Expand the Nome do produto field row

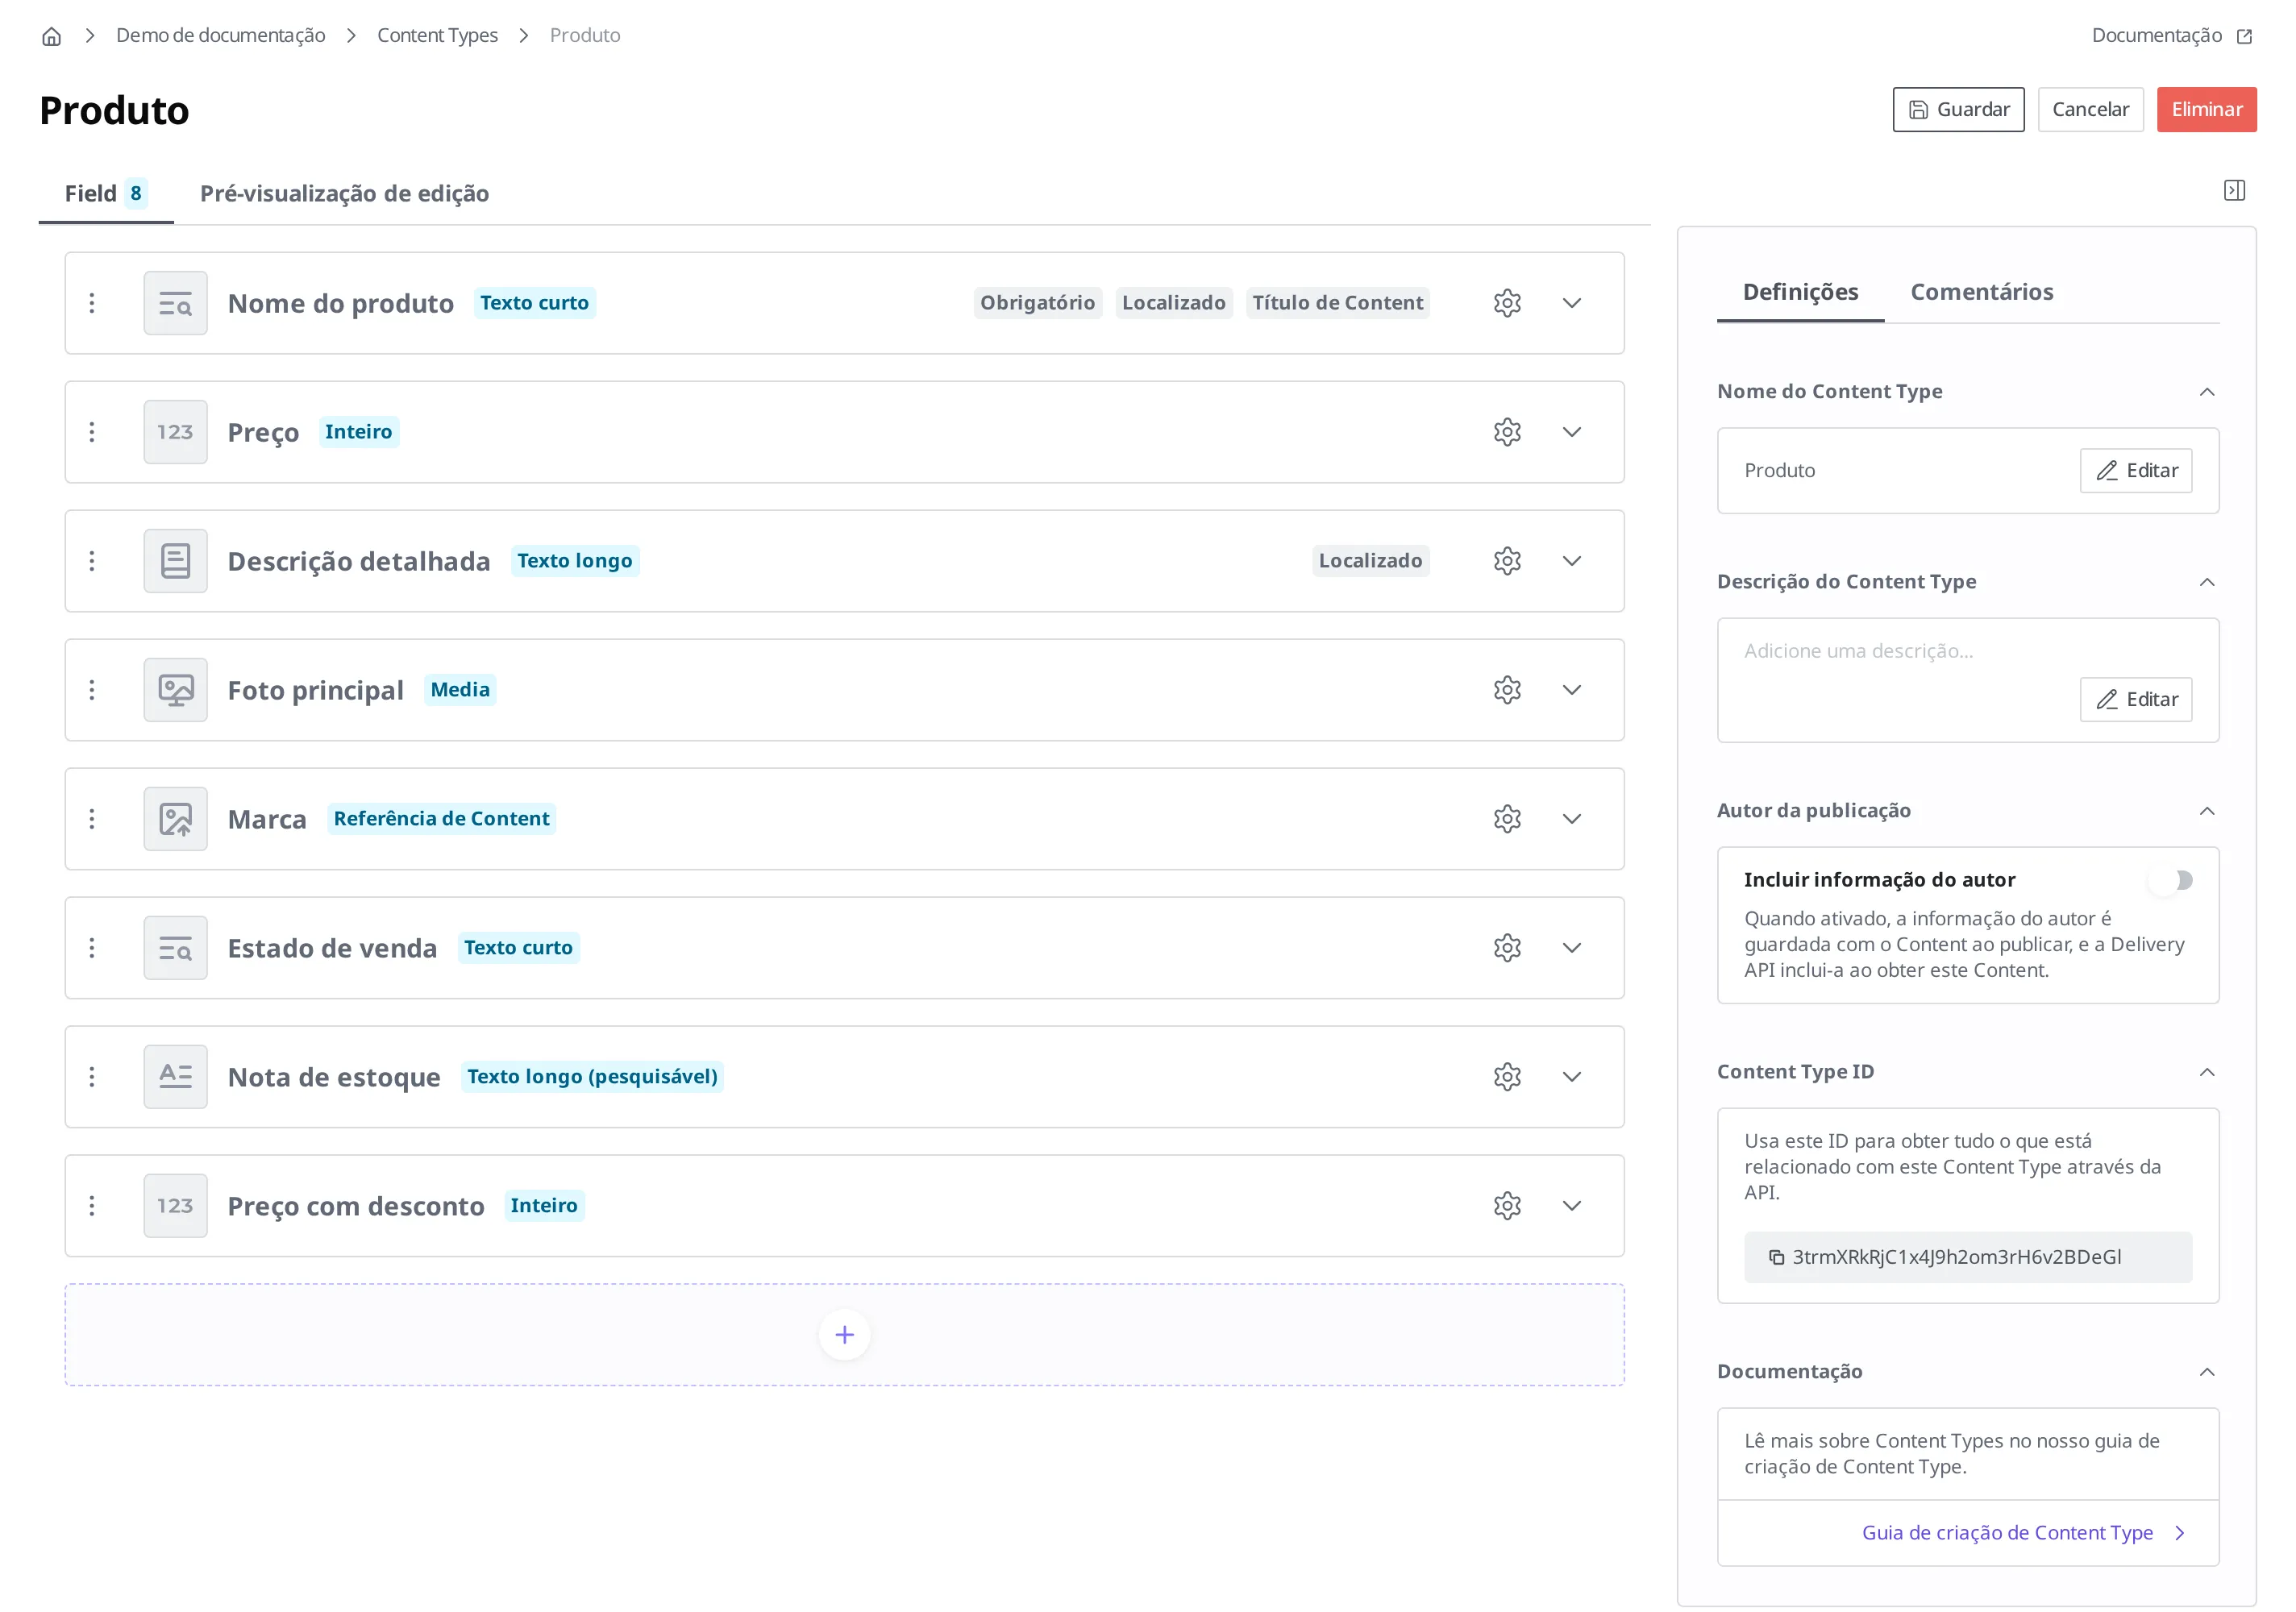(1572, 303)
